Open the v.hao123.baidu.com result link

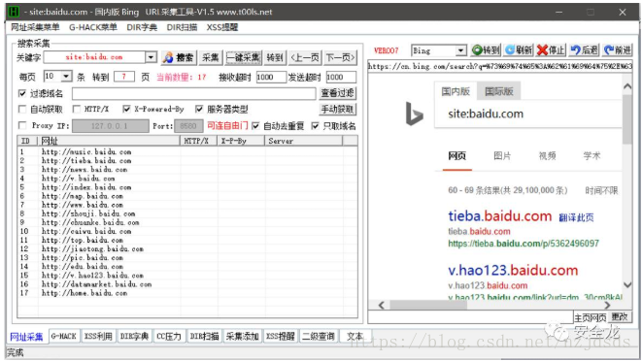(513, 270)
